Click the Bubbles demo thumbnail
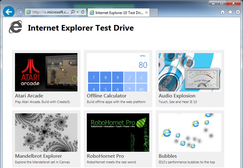 pyautogui.click(x=190, y=132)
